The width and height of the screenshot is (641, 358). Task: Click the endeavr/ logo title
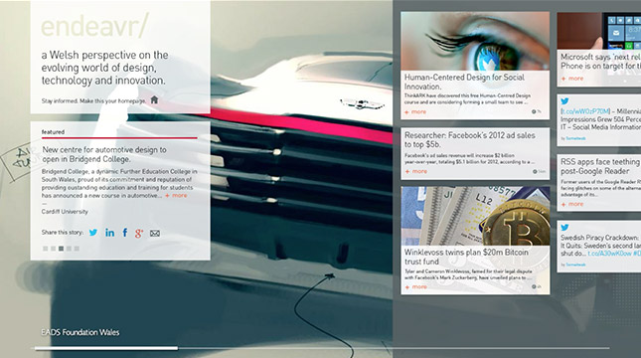(94, 26)
